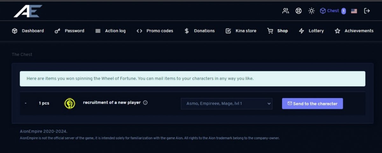Open the Action log page

tap(110, 31)
